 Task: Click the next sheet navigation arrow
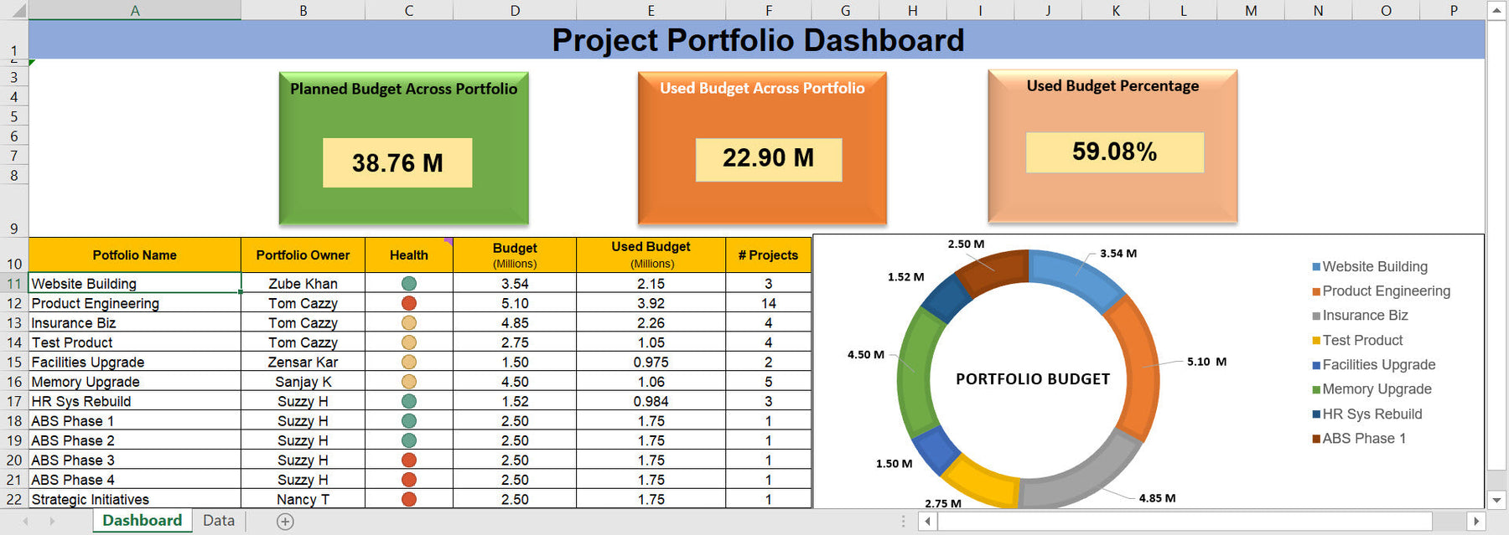52,522
